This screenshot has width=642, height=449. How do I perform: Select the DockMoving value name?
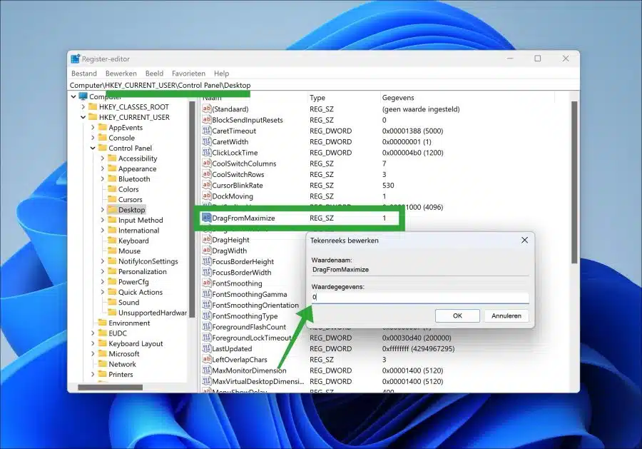tap(233, 196)
